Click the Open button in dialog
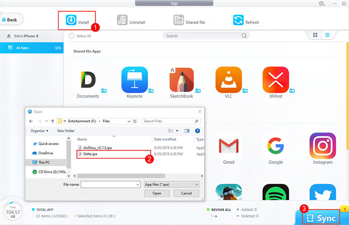 coord(157,193)
